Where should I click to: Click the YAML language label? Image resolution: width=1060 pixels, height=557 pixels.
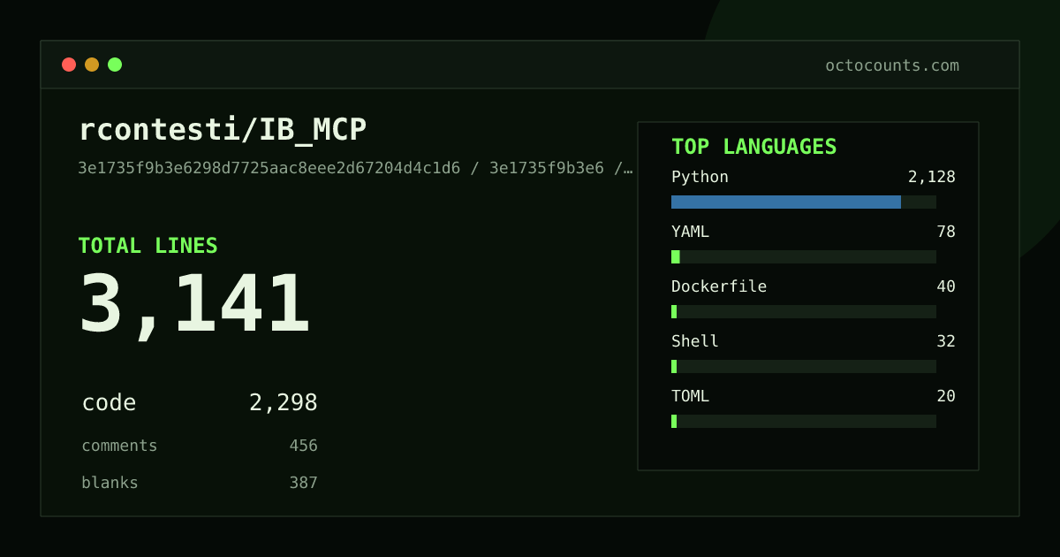coord(690,232)
